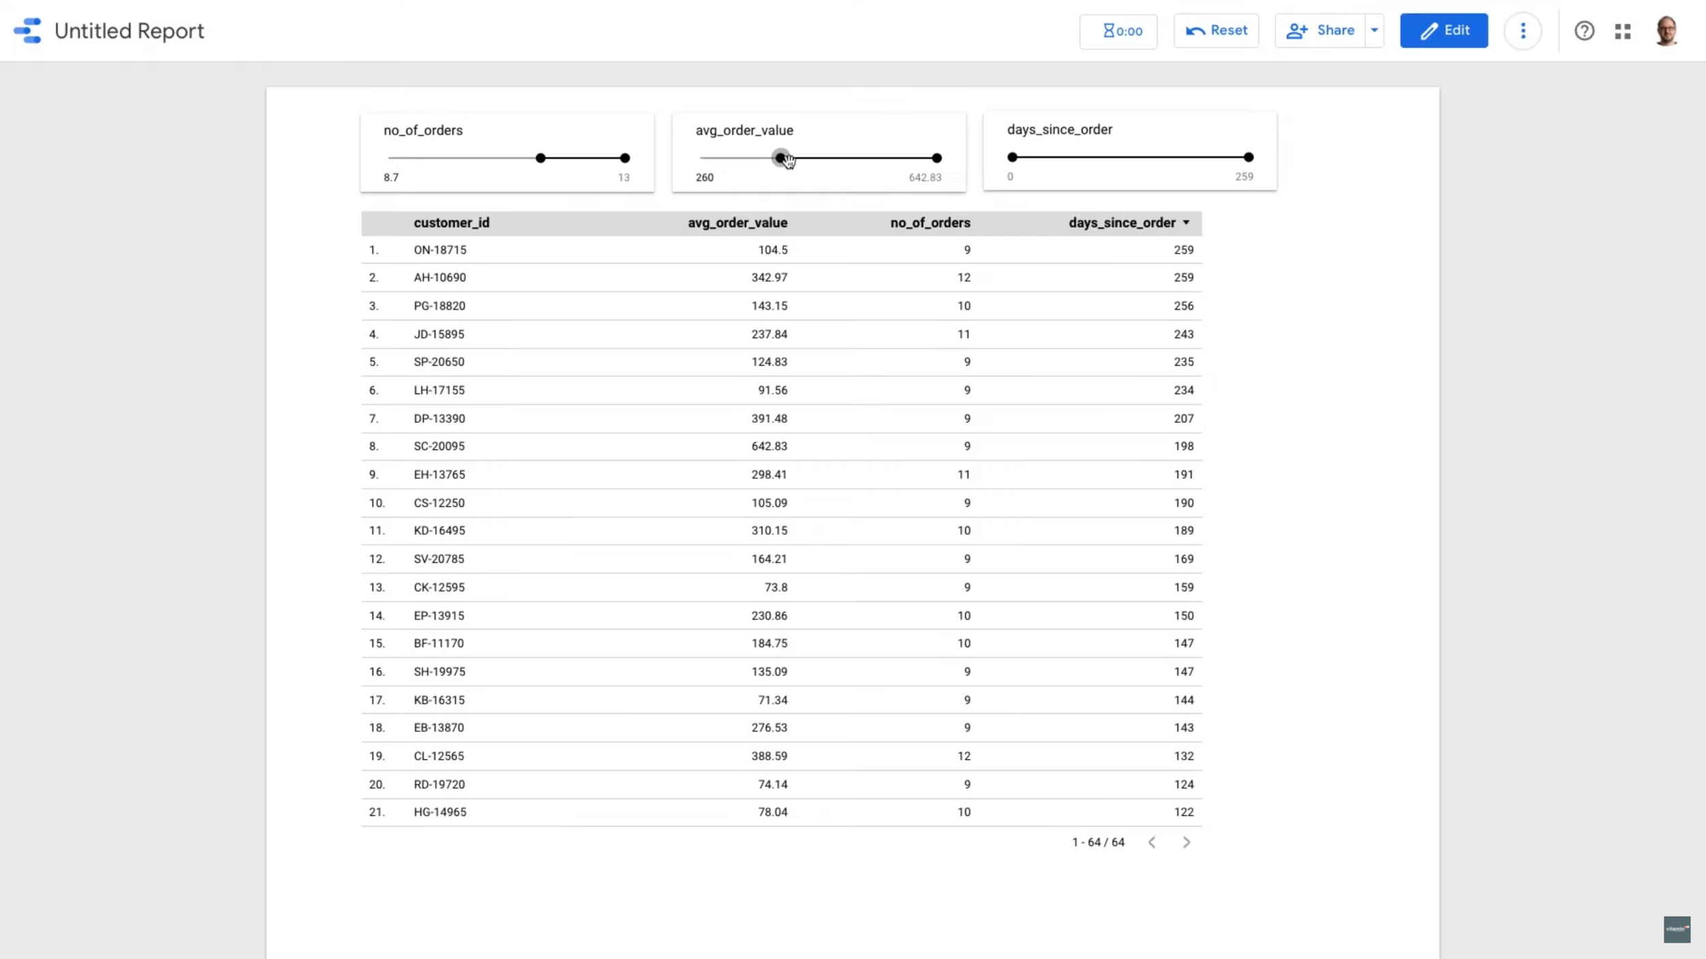Go to previous table page arrow
Image resolution: width=1706 pixels, height=959 pixels.
point(1152,842)
